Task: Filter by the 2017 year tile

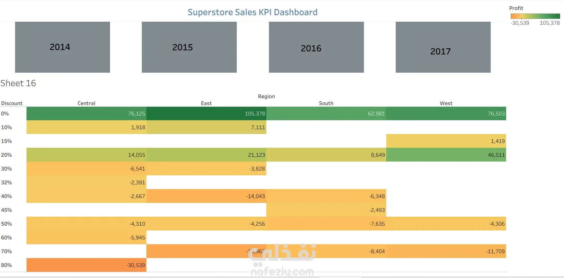Action: tap(443, 47)
